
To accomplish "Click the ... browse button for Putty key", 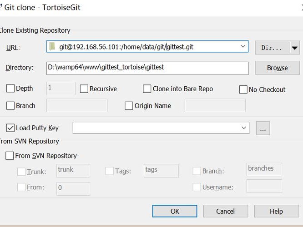I will point(263,128).
